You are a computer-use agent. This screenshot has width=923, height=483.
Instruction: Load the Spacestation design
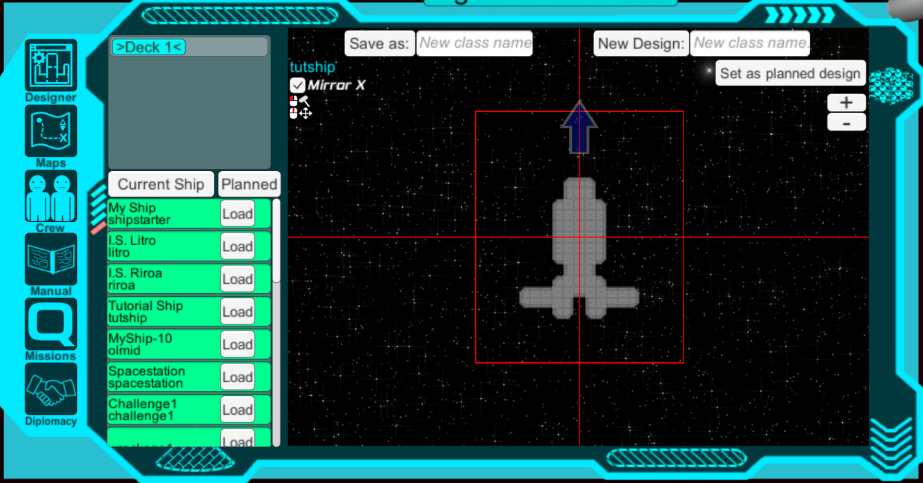tap(237, 377)
